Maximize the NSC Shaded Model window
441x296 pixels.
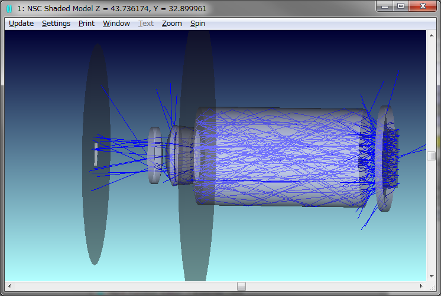(x=401, y=6)
